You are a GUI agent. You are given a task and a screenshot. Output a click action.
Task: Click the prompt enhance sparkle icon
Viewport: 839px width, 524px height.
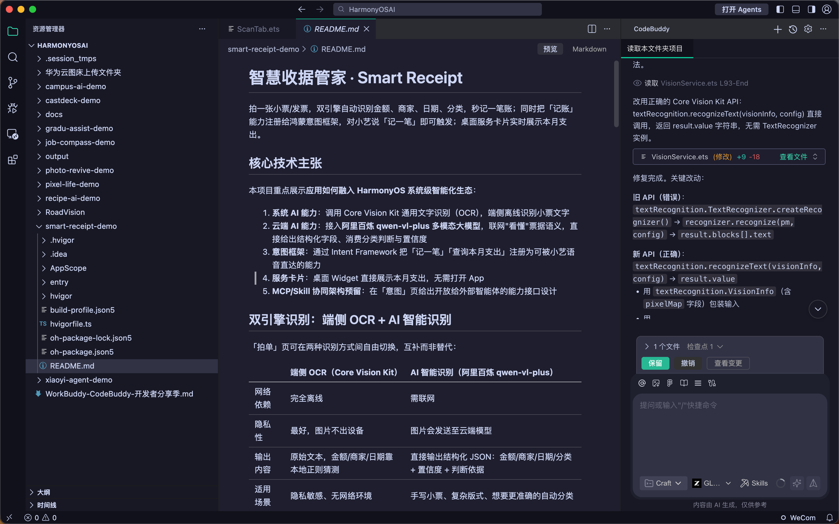(797, 483)
